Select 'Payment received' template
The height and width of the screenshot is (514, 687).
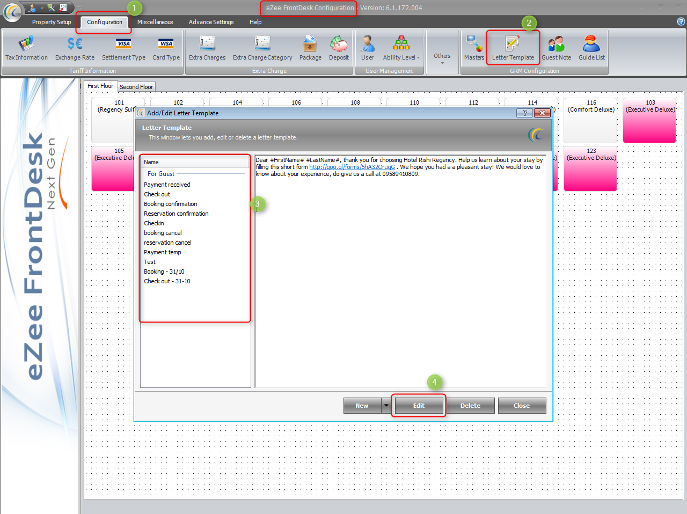(167, 185)
